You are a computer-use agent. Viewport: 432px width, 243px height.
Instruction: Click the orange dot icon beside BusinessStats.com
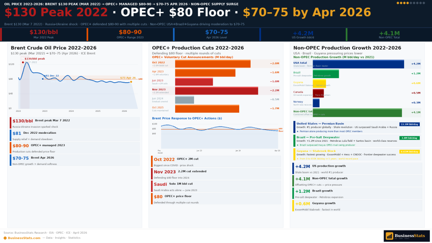coord(5,238)
